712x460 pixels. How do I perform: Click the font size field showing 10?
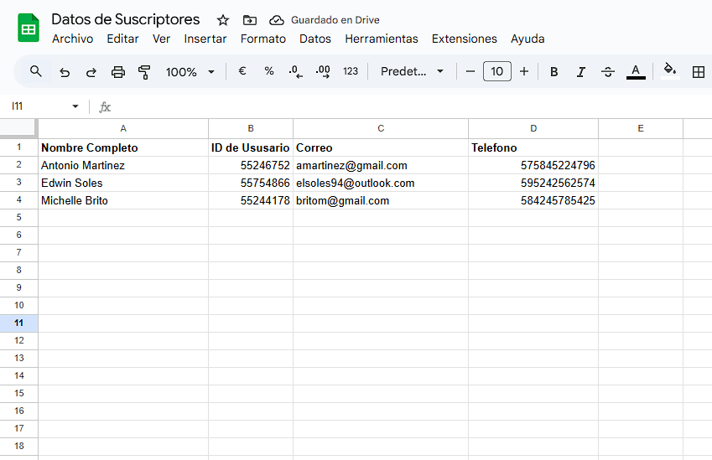tap(497, 71)
